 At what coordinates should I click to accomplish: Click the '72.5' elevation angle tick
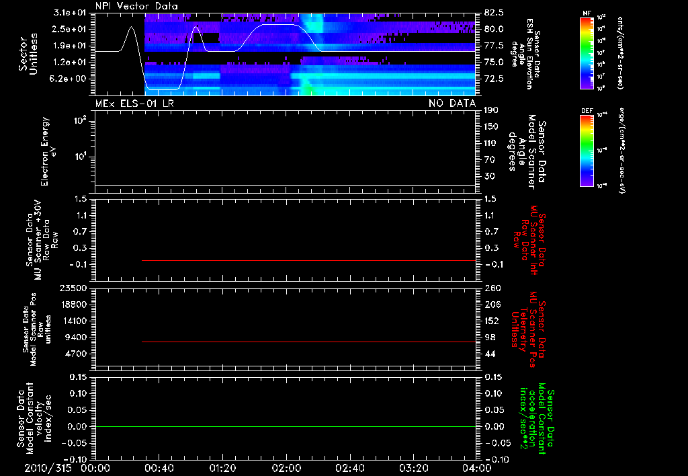494,79
